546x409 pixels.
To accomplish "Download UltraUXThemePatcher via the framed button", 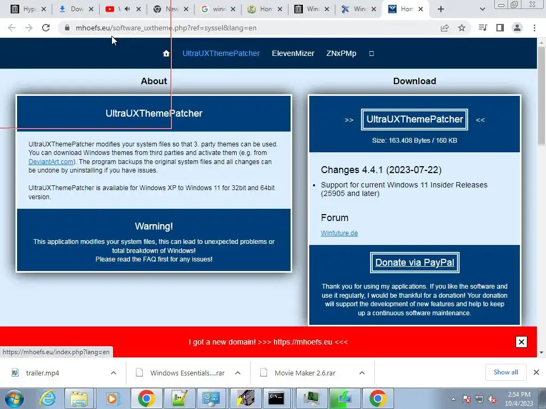I will click(414, 119).
